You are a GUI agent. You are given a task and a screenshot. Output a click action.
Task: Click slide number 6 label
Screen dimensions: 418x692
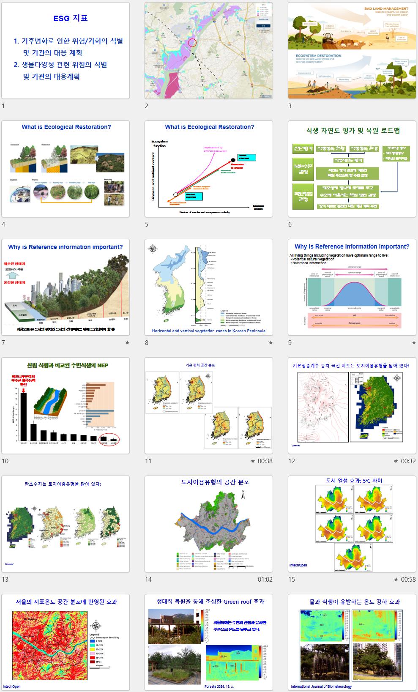(x=290, y=224)
